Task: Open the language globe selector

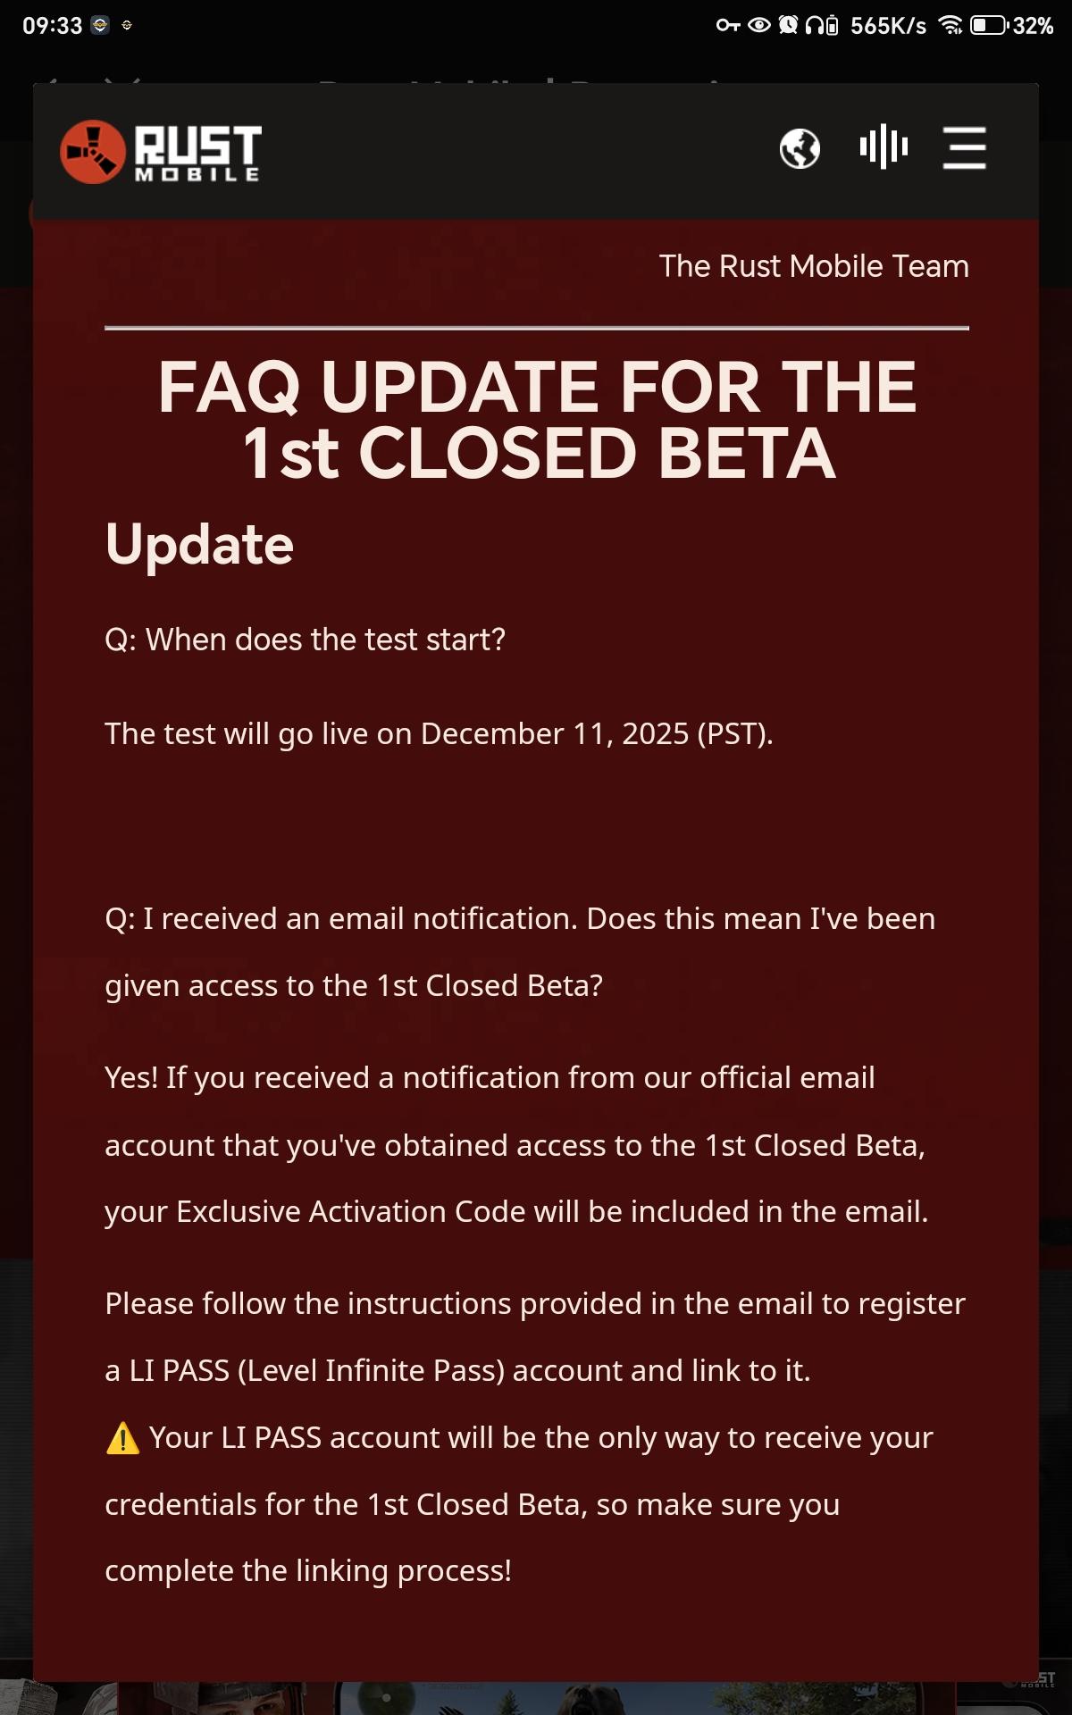Action: [x=800, y=148]
